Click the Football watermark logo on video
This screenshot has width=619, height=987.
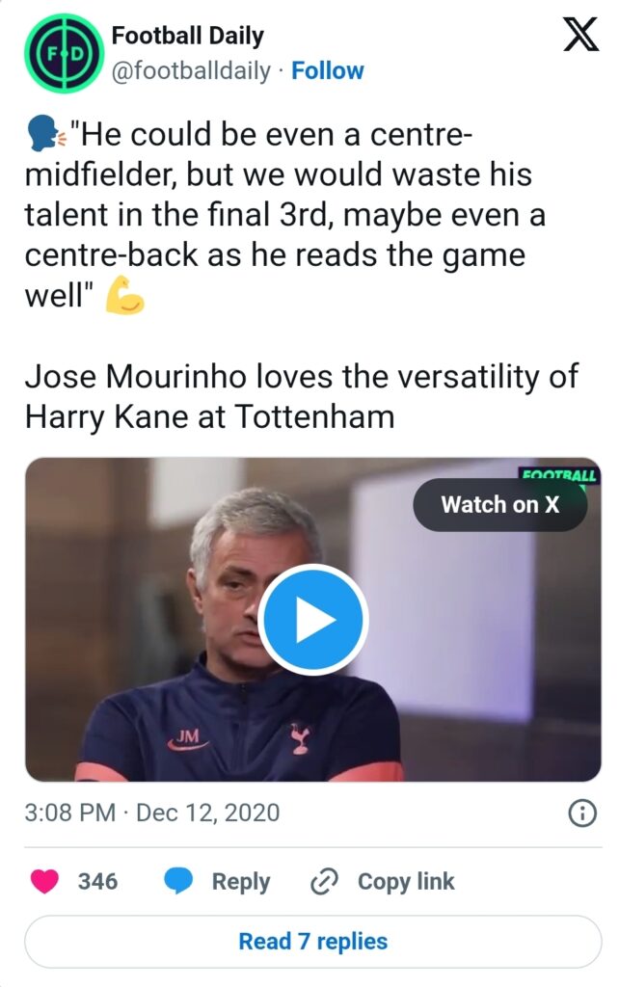tap(559, 475)
